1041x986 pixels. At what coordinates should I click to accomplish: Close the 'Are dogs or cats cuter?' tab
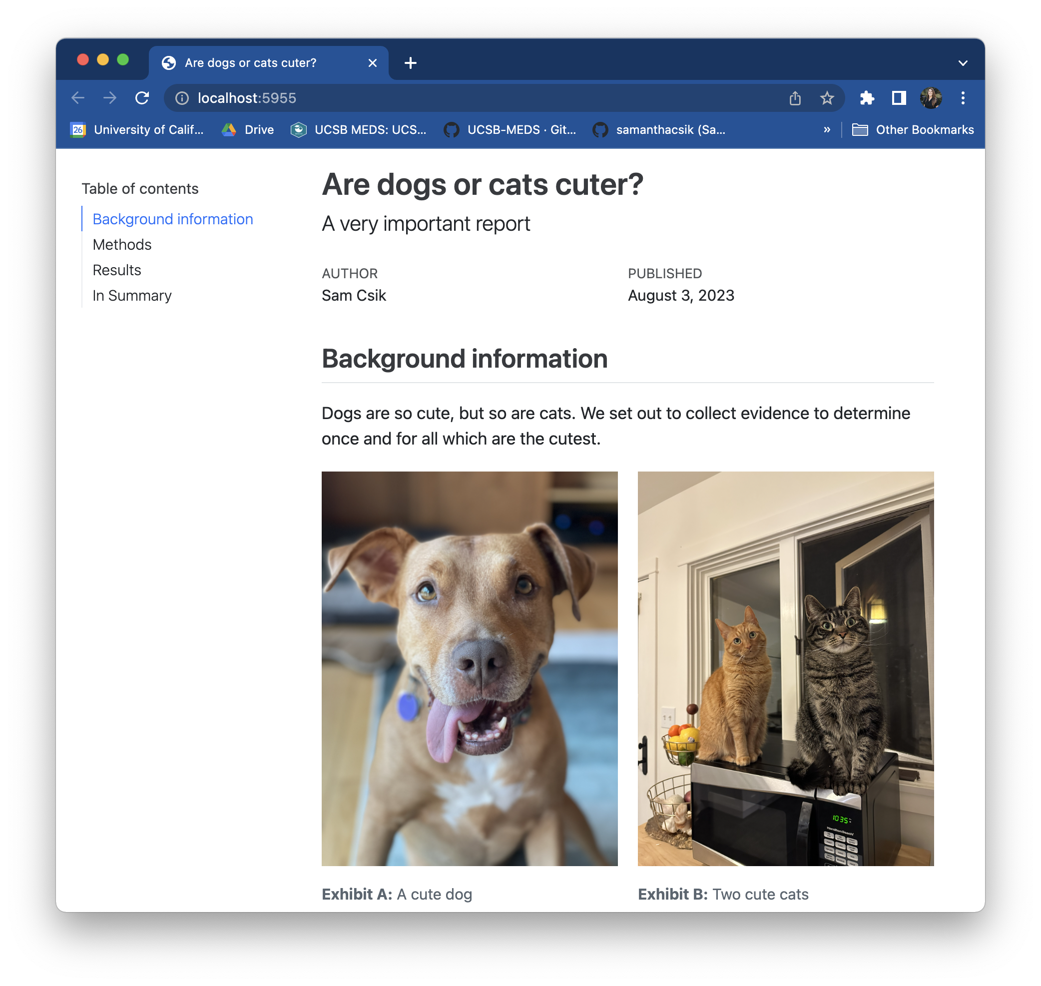tap(373, 63)
